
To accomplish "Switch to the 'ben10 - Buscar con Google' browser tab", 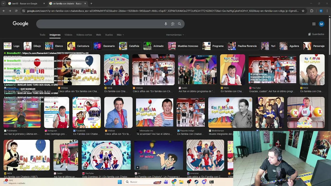I will tap(25, 4).
